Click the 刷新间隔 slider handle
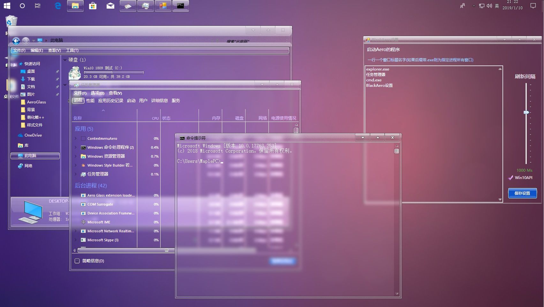 point(526,112)
